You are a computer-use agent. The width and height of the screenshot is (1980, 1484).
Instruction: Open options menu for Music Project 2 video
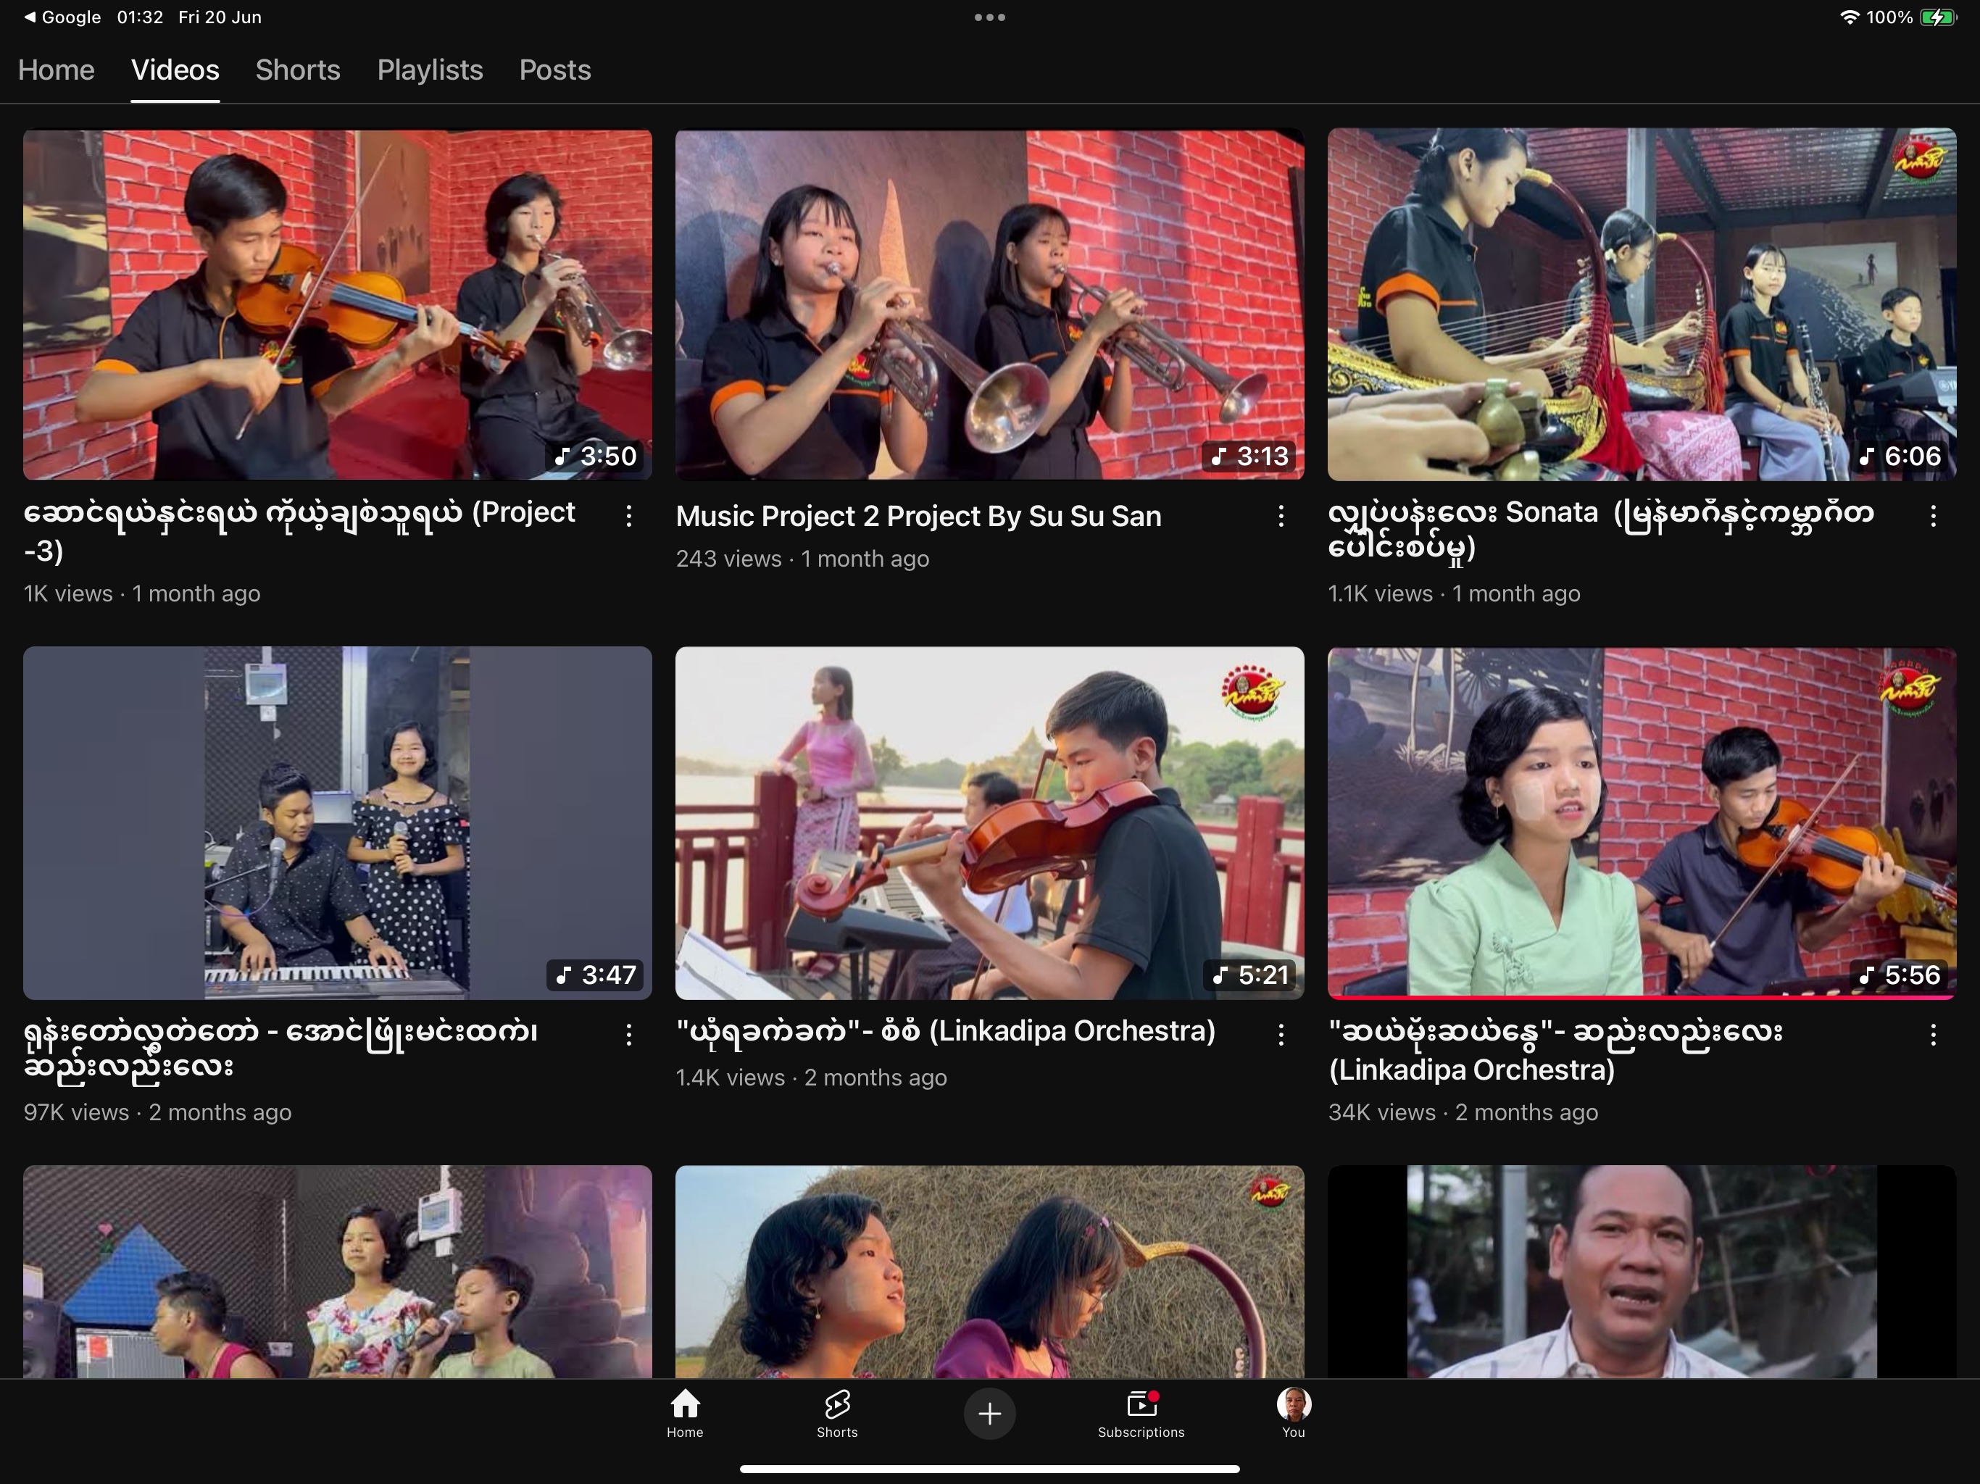(1281, 515)
